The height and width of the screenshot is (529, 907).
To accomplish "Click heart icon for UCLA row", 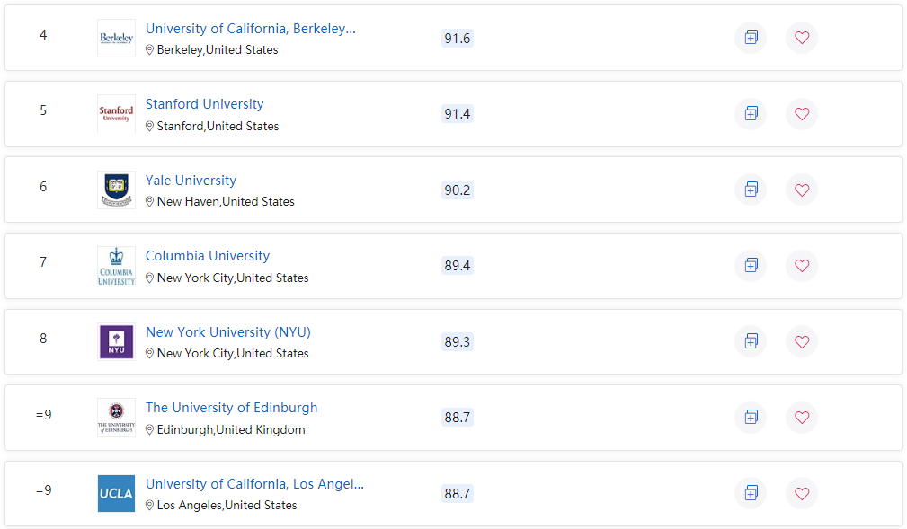I will [x=802, y=493].
